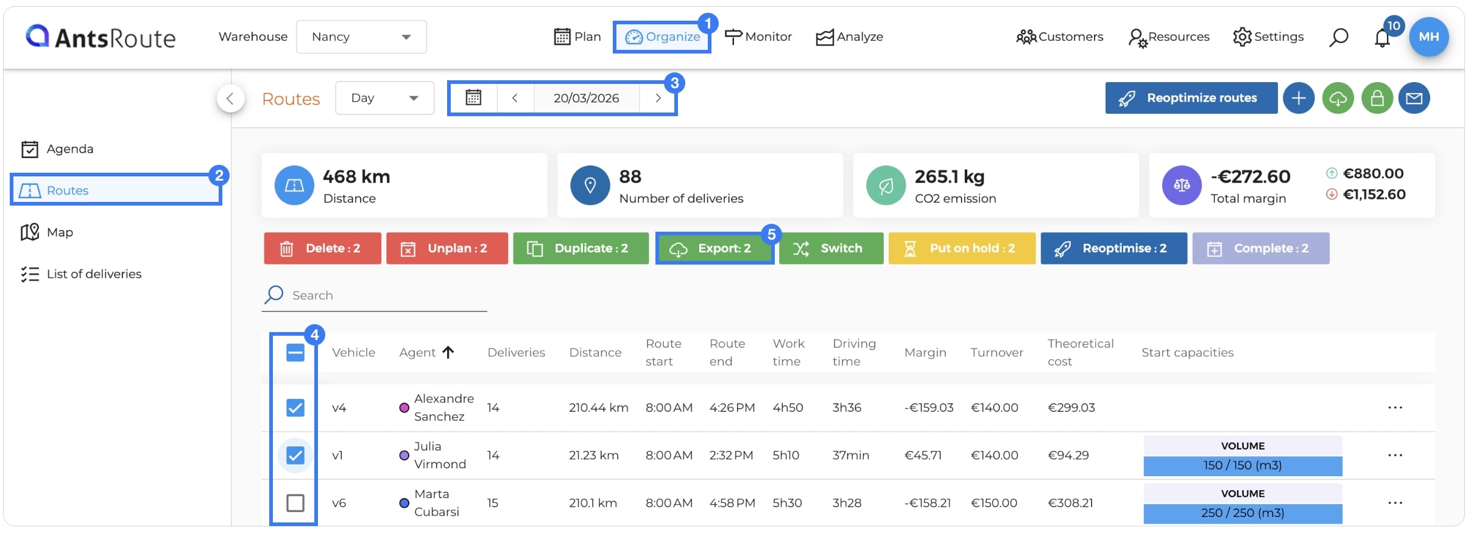Open Agenda in the sidebar
Viewport: 1468px width, 534px height.
click(x=57, y=149)
